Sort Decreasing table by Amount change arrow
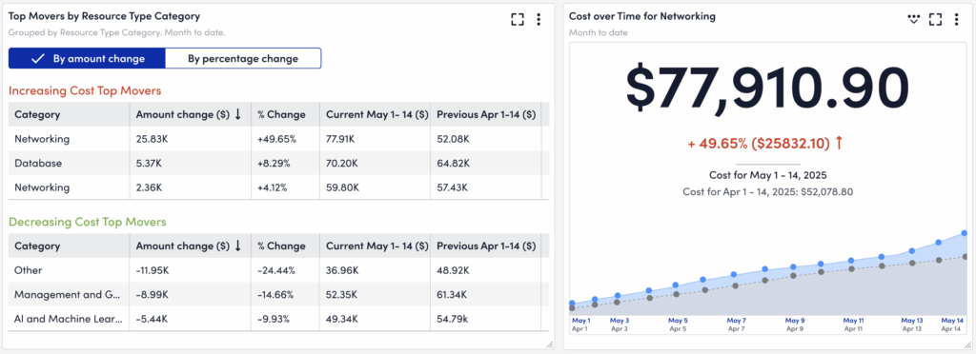The image size is (976, 354). pyautogui.click(x=237, y=246)
